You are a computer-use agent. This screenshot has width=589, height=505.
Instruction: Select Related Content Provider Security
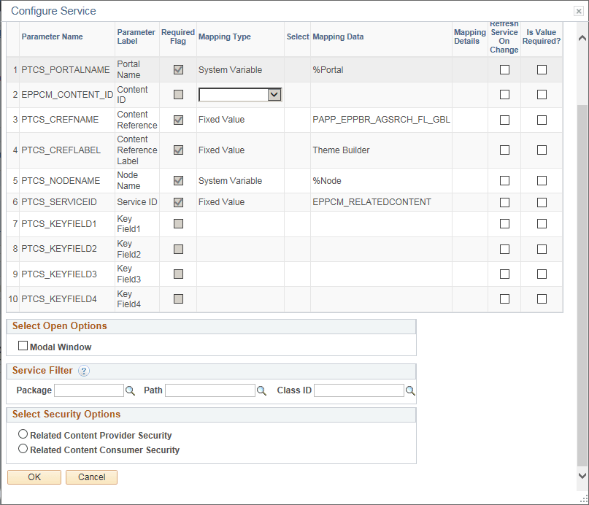[23, 433]
